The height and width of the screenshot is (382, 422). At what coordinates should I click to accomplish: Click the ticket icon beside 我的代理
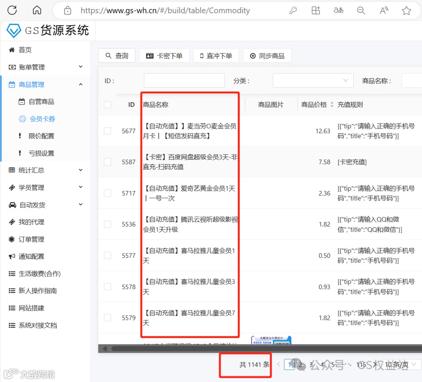tap(12, 222)
